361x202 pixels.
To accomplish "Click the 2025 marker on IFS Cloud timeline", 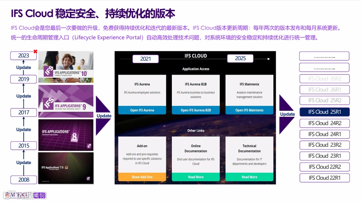I will click(x=240, y=58).
